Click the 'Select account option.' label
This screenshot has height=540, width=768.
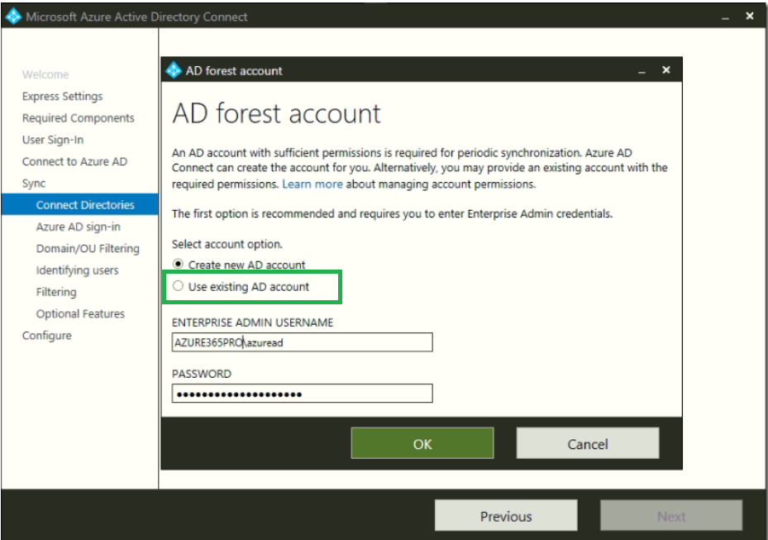227,244
